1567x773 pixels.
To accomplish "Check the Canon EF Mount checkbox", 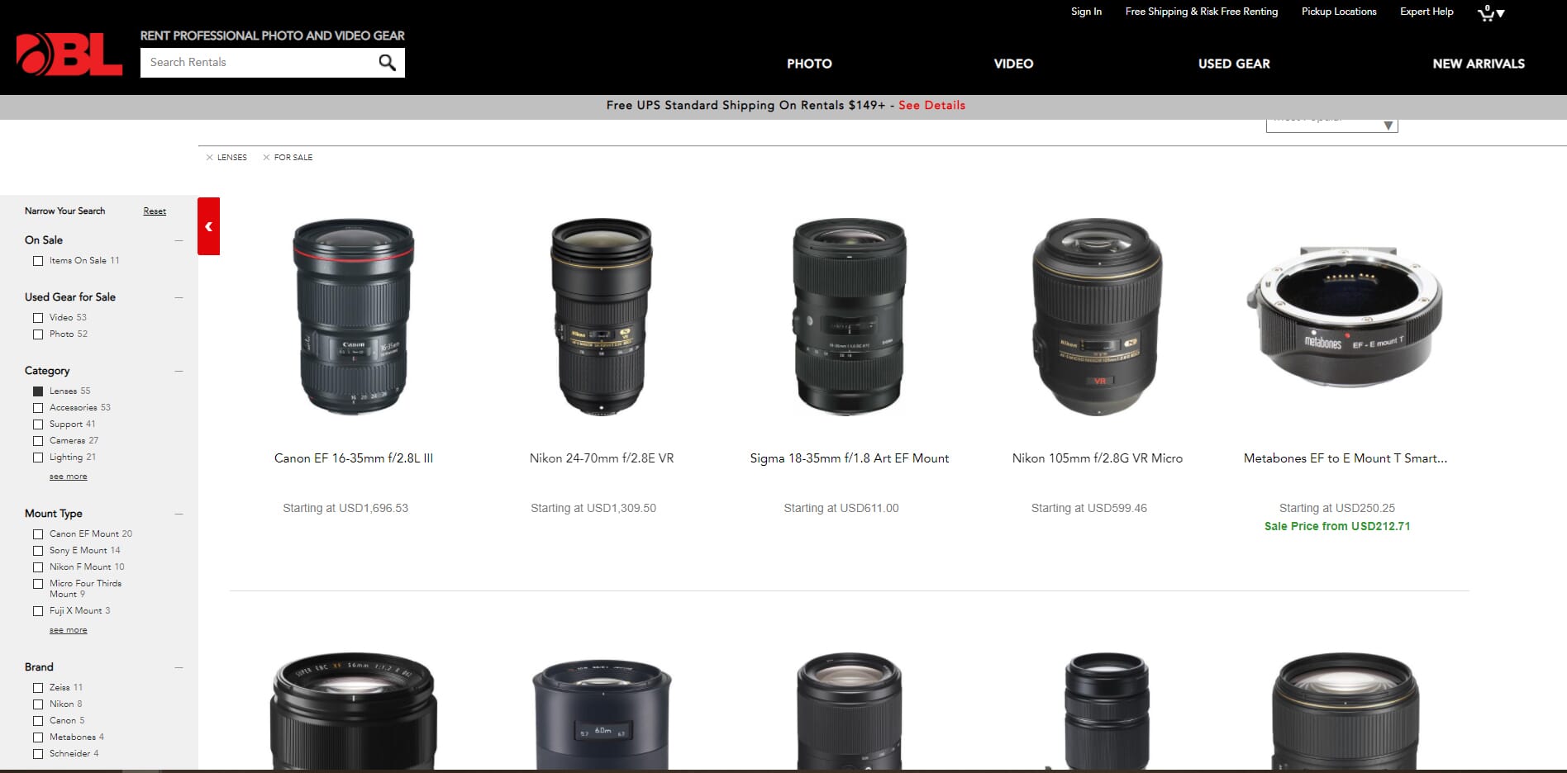I will pos(38,534).
